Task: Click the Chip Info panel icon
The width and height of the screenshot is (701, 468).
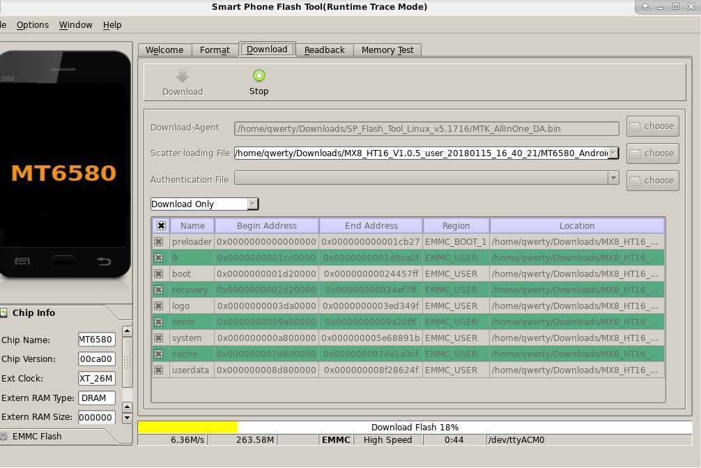Action: (3, 312)
